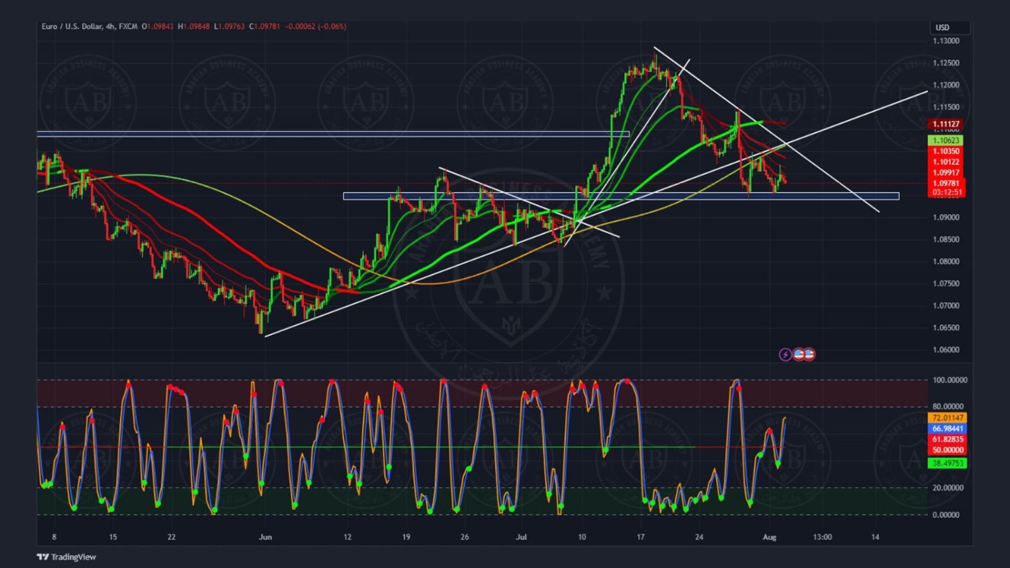Click the 1.13000 price scale label

pos(946,41)
